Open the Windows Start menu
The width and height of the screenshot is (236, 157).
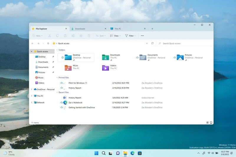[x=96, y=153]
